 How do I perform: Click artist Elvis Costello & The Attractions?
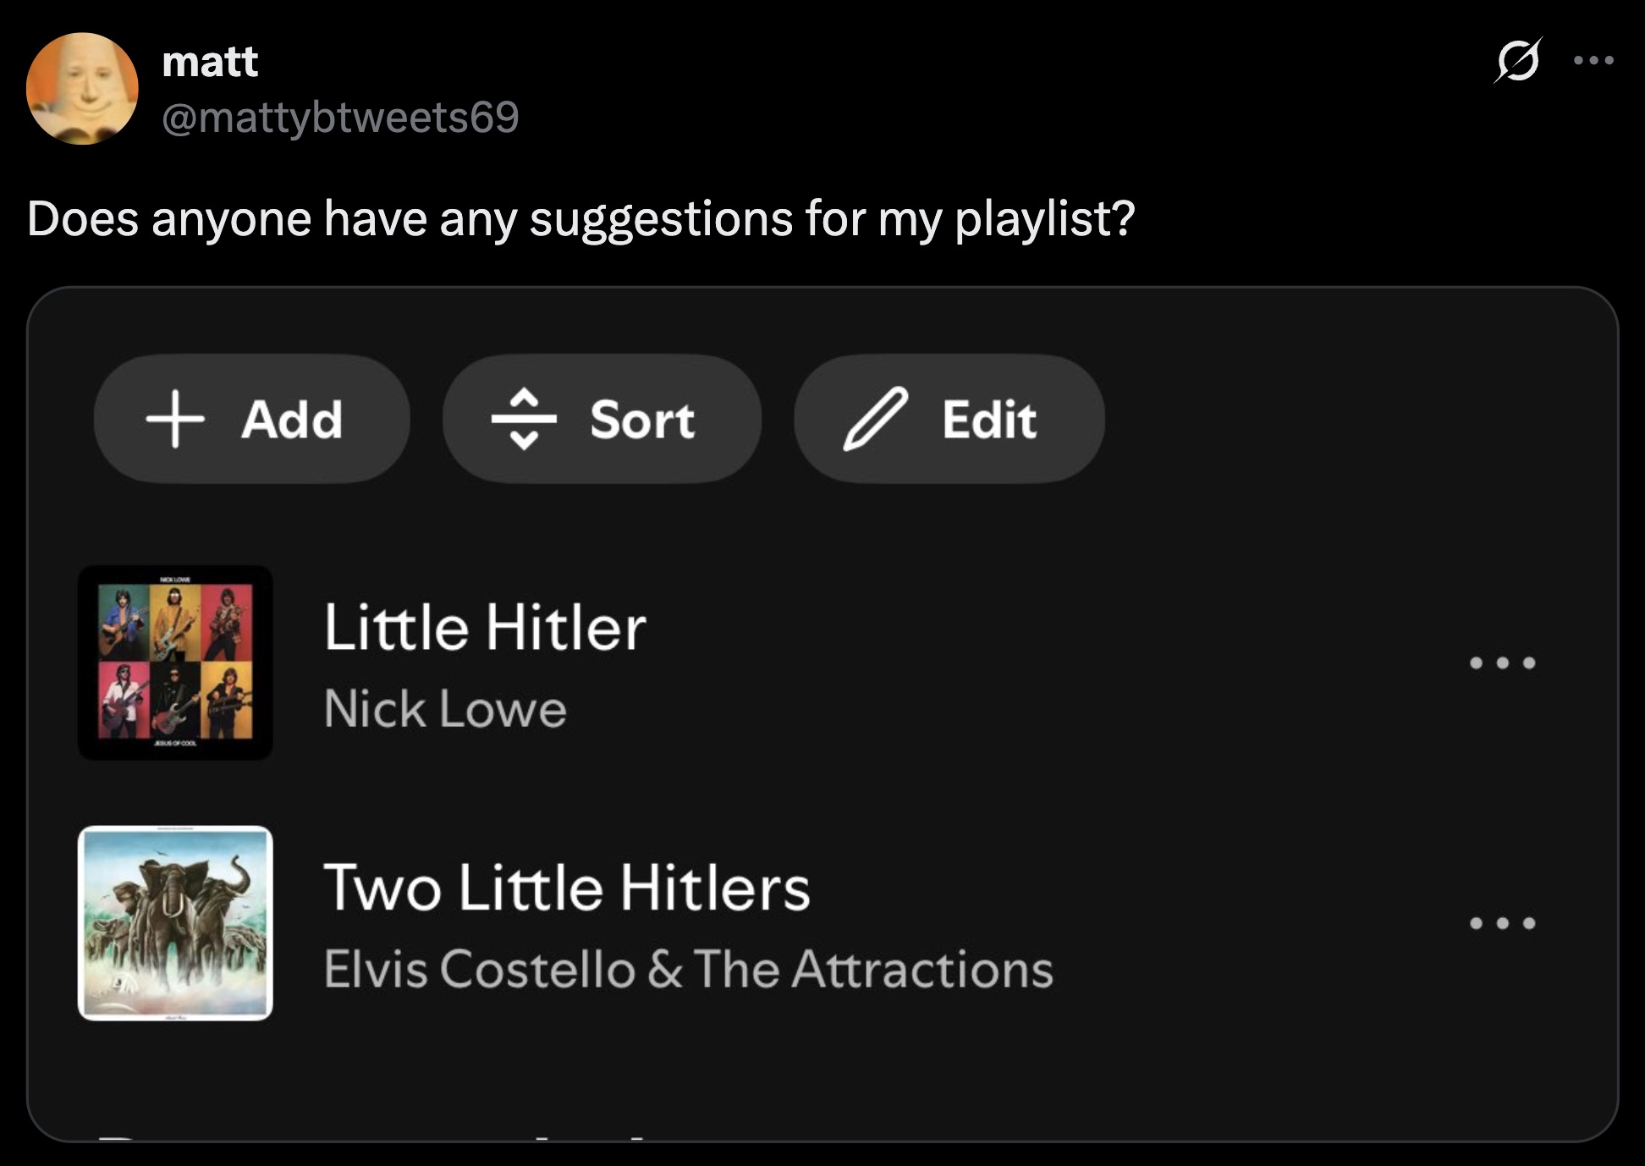688,969
